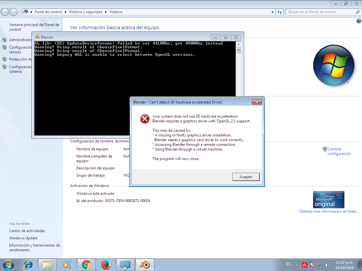Click the address bar refresh button
The height and width of the screenshot is (271, 362).
tap(280, 12)
